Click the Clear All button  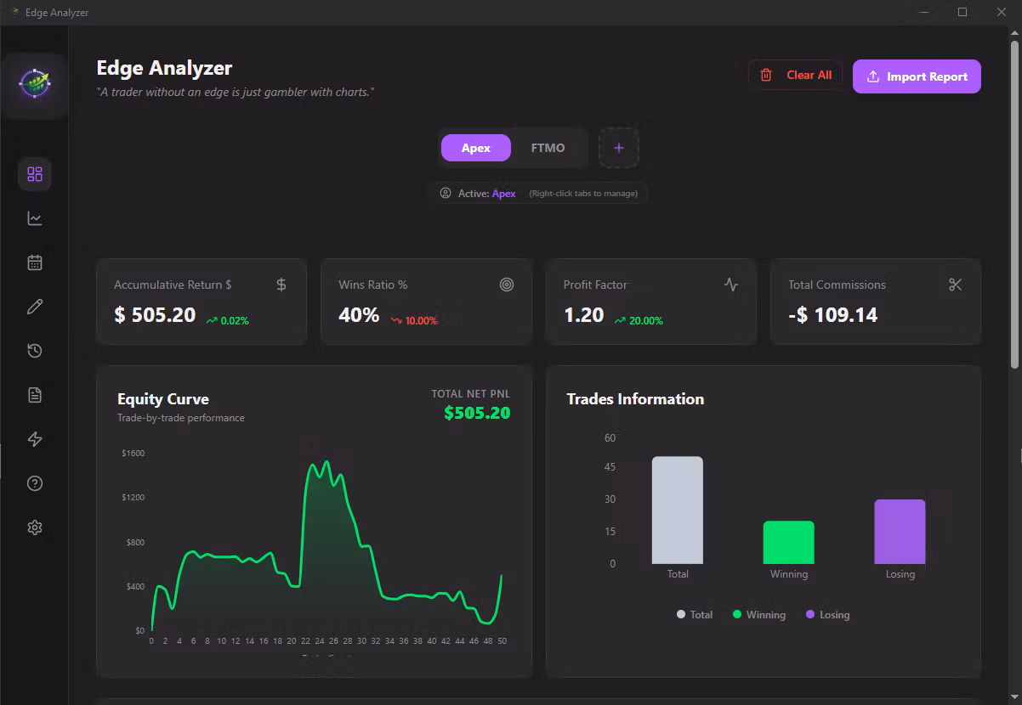[x=796, y=75]
